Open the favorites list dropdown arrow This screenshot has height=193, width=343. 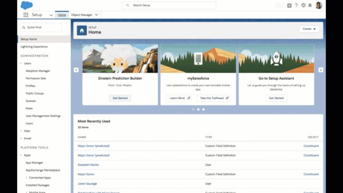click(x=282, y=5)
